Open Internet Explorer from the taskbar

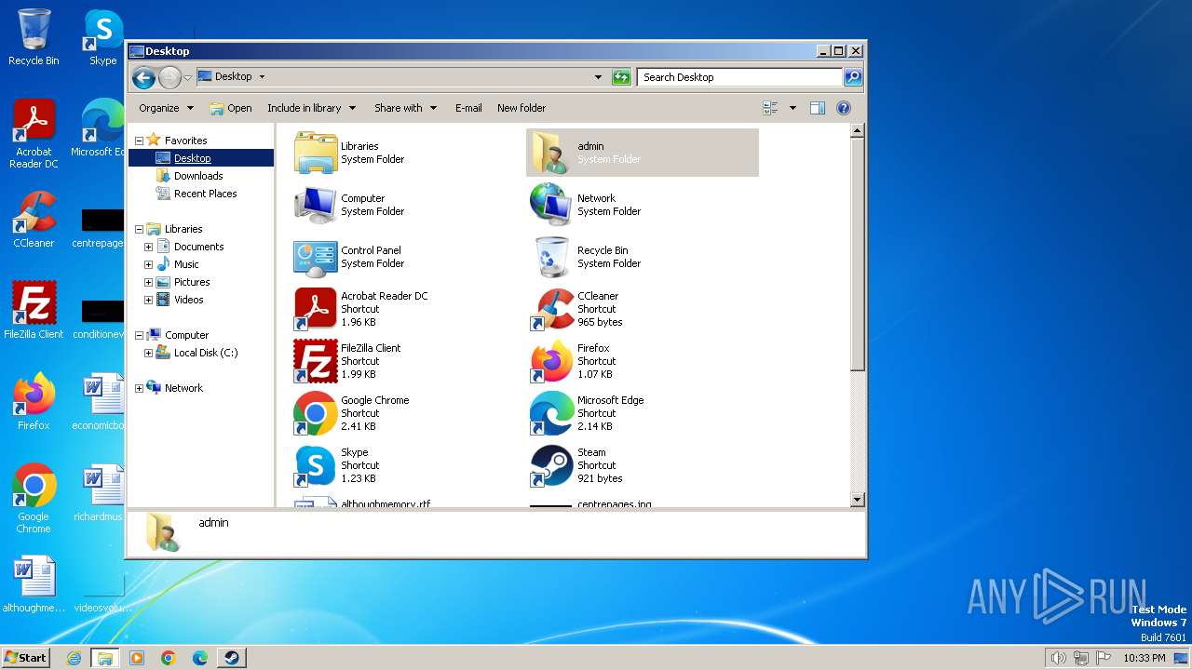pyautogui.click(x=74, y=658)
